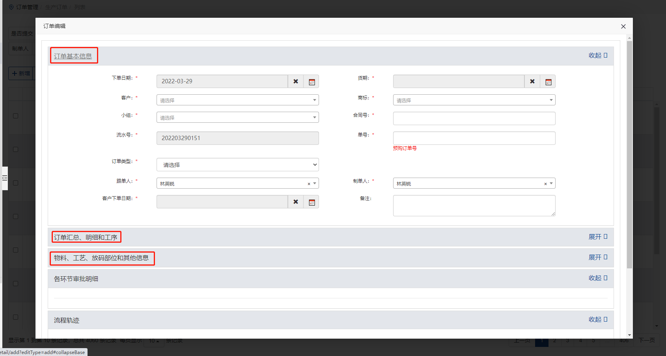This screenshot has width=666, height=356.
Task: Remove 林英锐 from 跟单人 field
Action: pos(309,184)
